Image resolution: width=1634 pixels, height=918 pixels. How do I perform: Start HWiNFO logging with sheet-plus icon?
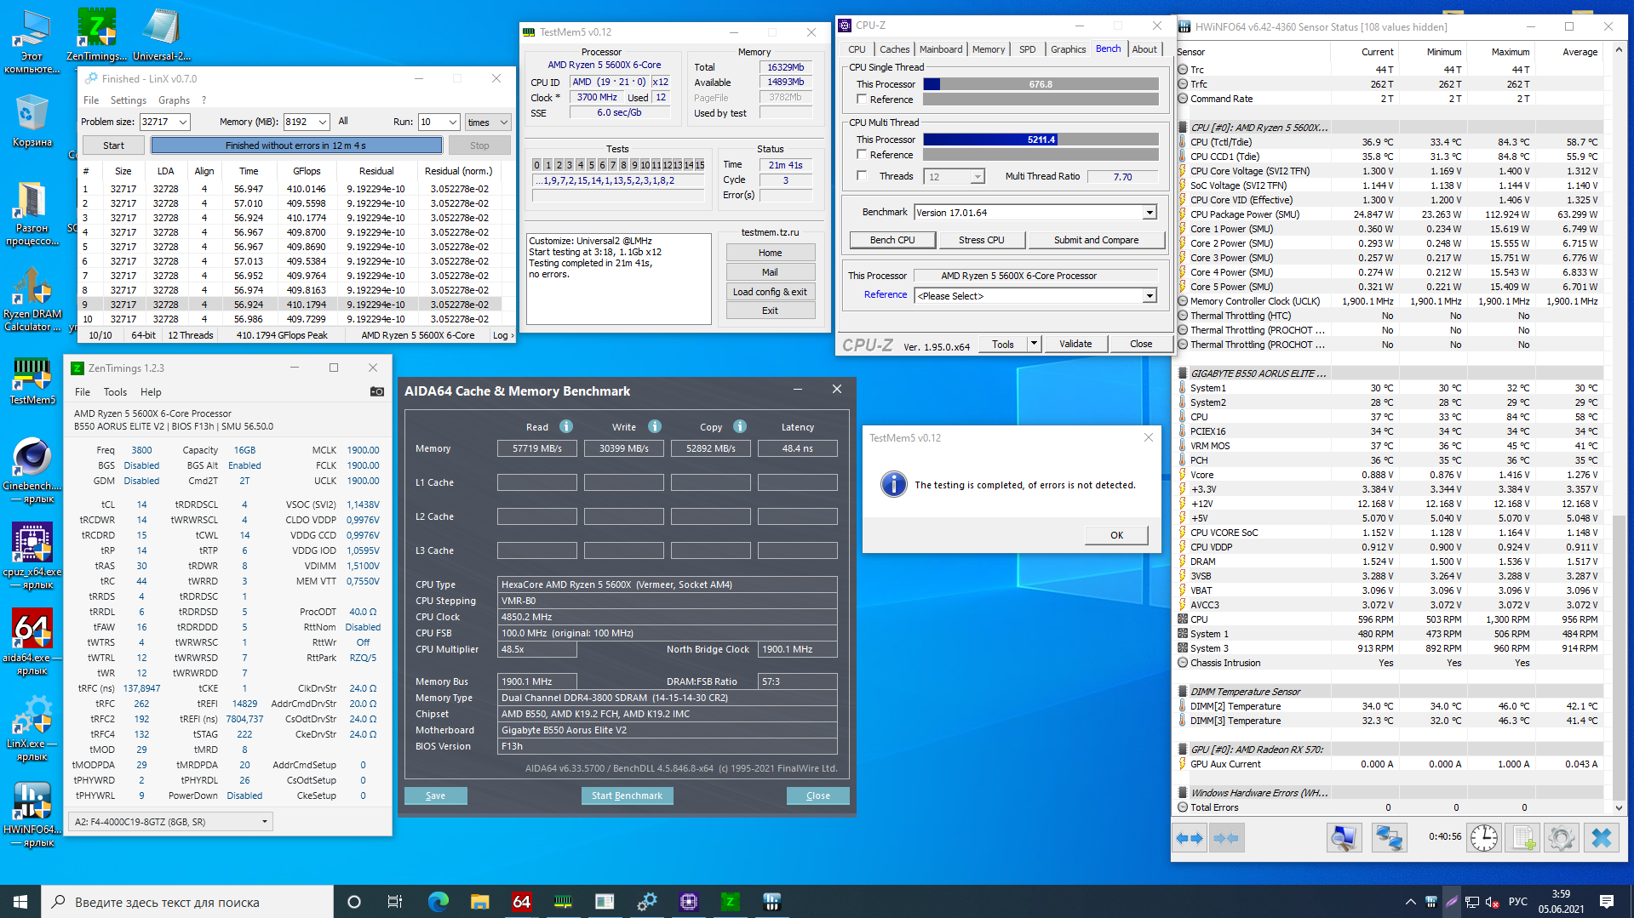(1522, 838)
